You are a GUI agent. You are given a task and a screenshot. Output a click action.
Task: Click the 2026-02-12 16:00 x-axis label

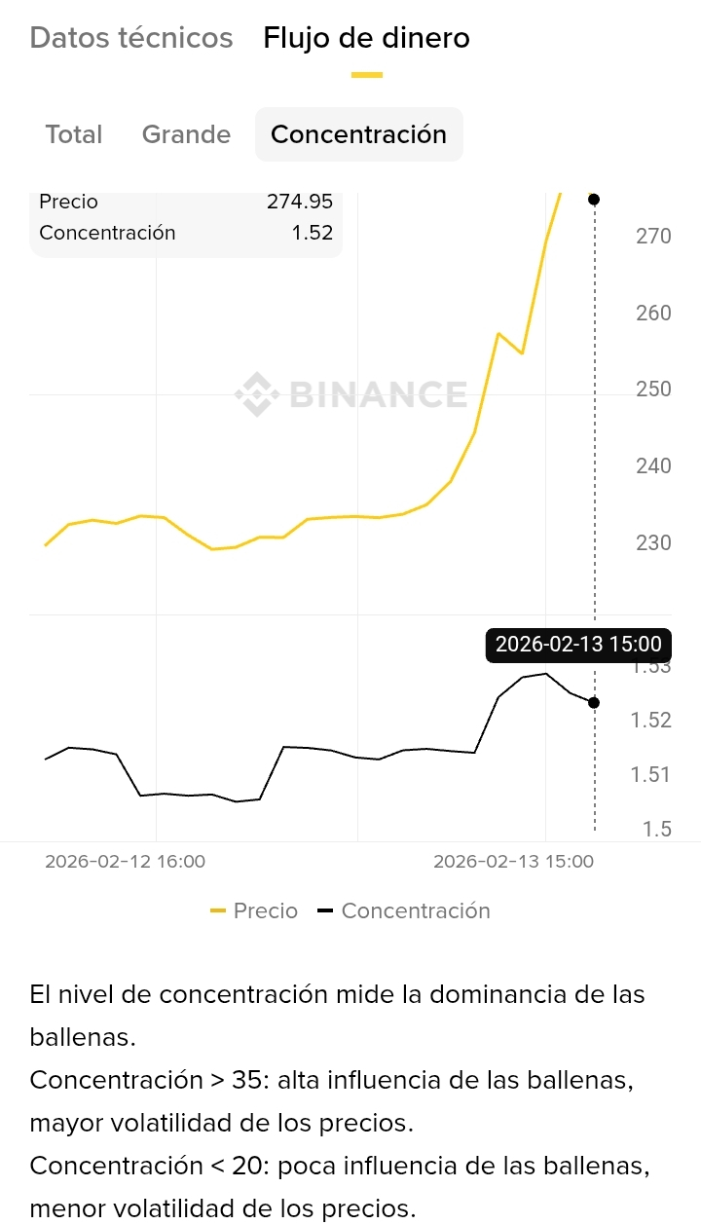click(125, 862)
